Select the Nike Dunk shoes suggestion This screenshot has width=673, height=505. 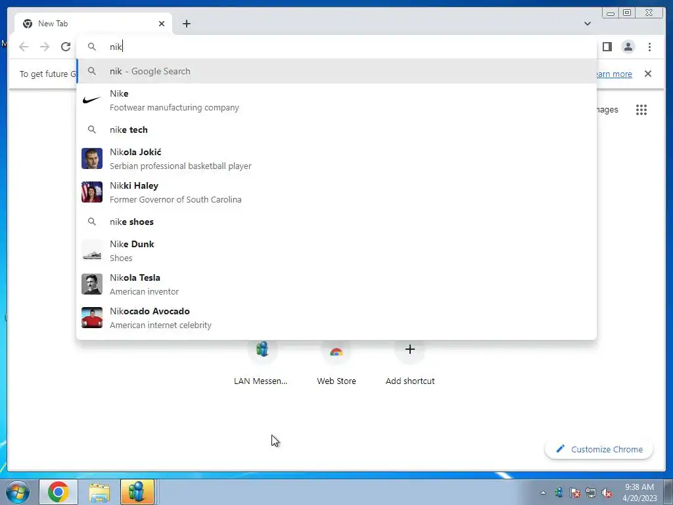(x=336, y=251)
